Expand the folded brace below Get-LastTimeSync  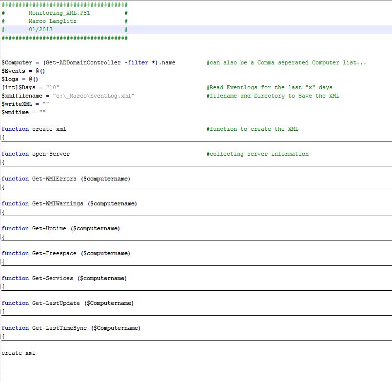click(x=3, y=337)
